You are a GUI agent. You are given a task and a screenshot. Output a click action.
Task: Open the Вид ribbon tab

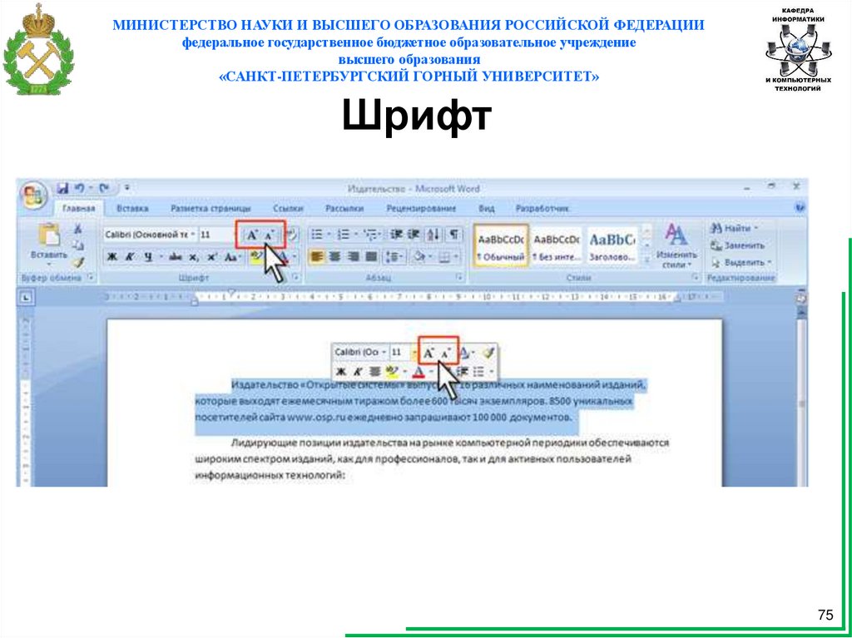pyautogui.click(x=486, y=208)
